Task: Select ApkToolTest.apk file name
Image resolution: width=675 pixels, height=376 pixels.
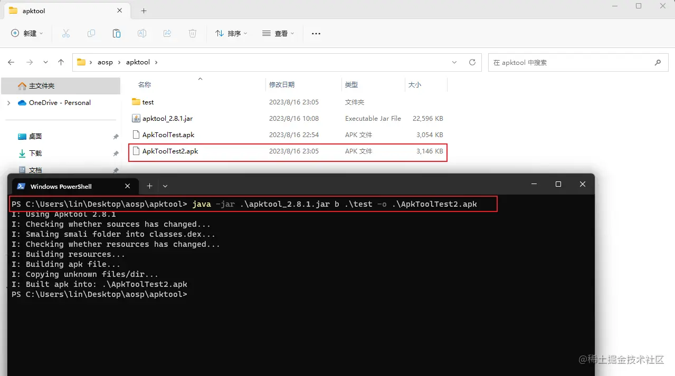Action: click(x=168, y=135)
